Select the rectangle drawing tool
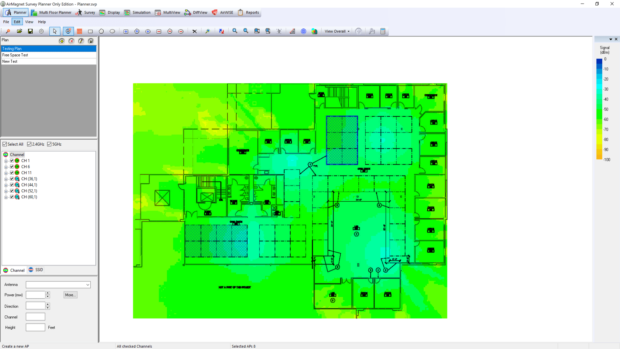 click(x=90, y=31)
